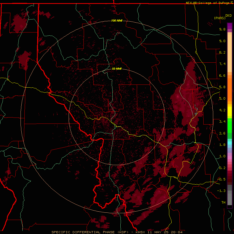Click the 0.2 scale value
234x234 pixels.
point(222,168)
